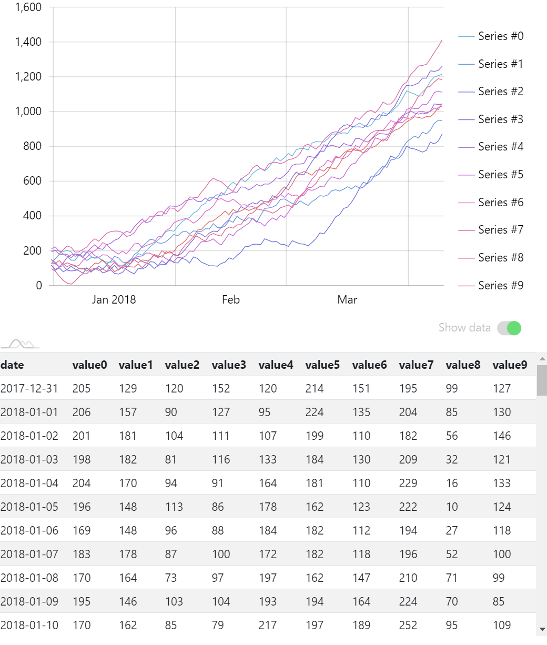Click the Series #8 legend entry

point(497,257)
